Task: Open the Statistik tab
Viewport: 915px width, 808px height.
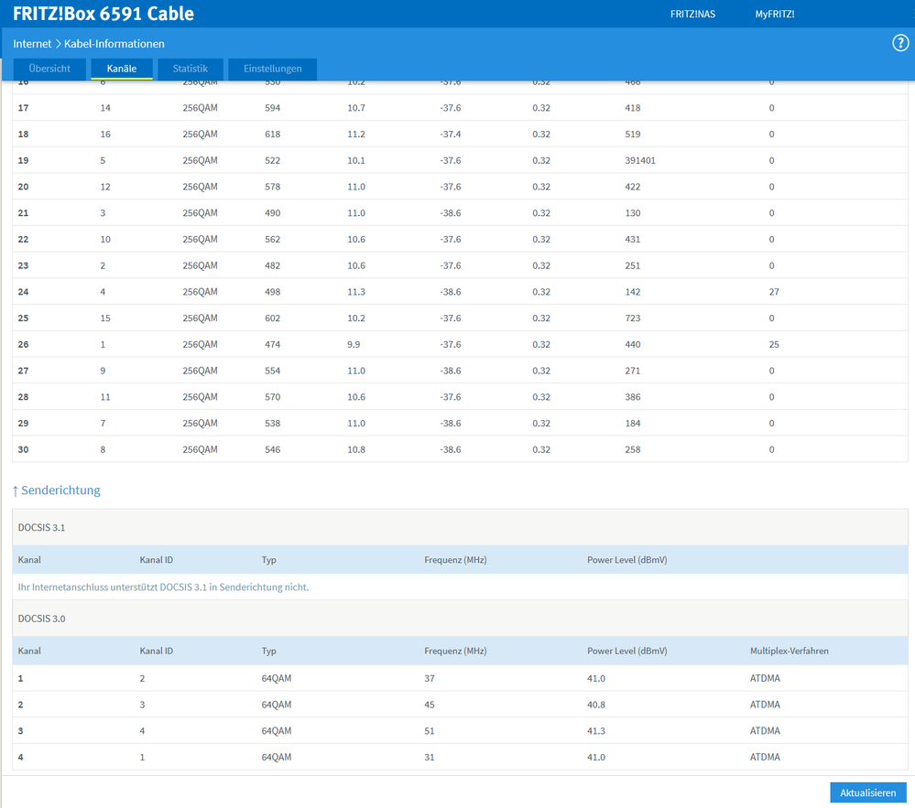Action: [191, 69]
